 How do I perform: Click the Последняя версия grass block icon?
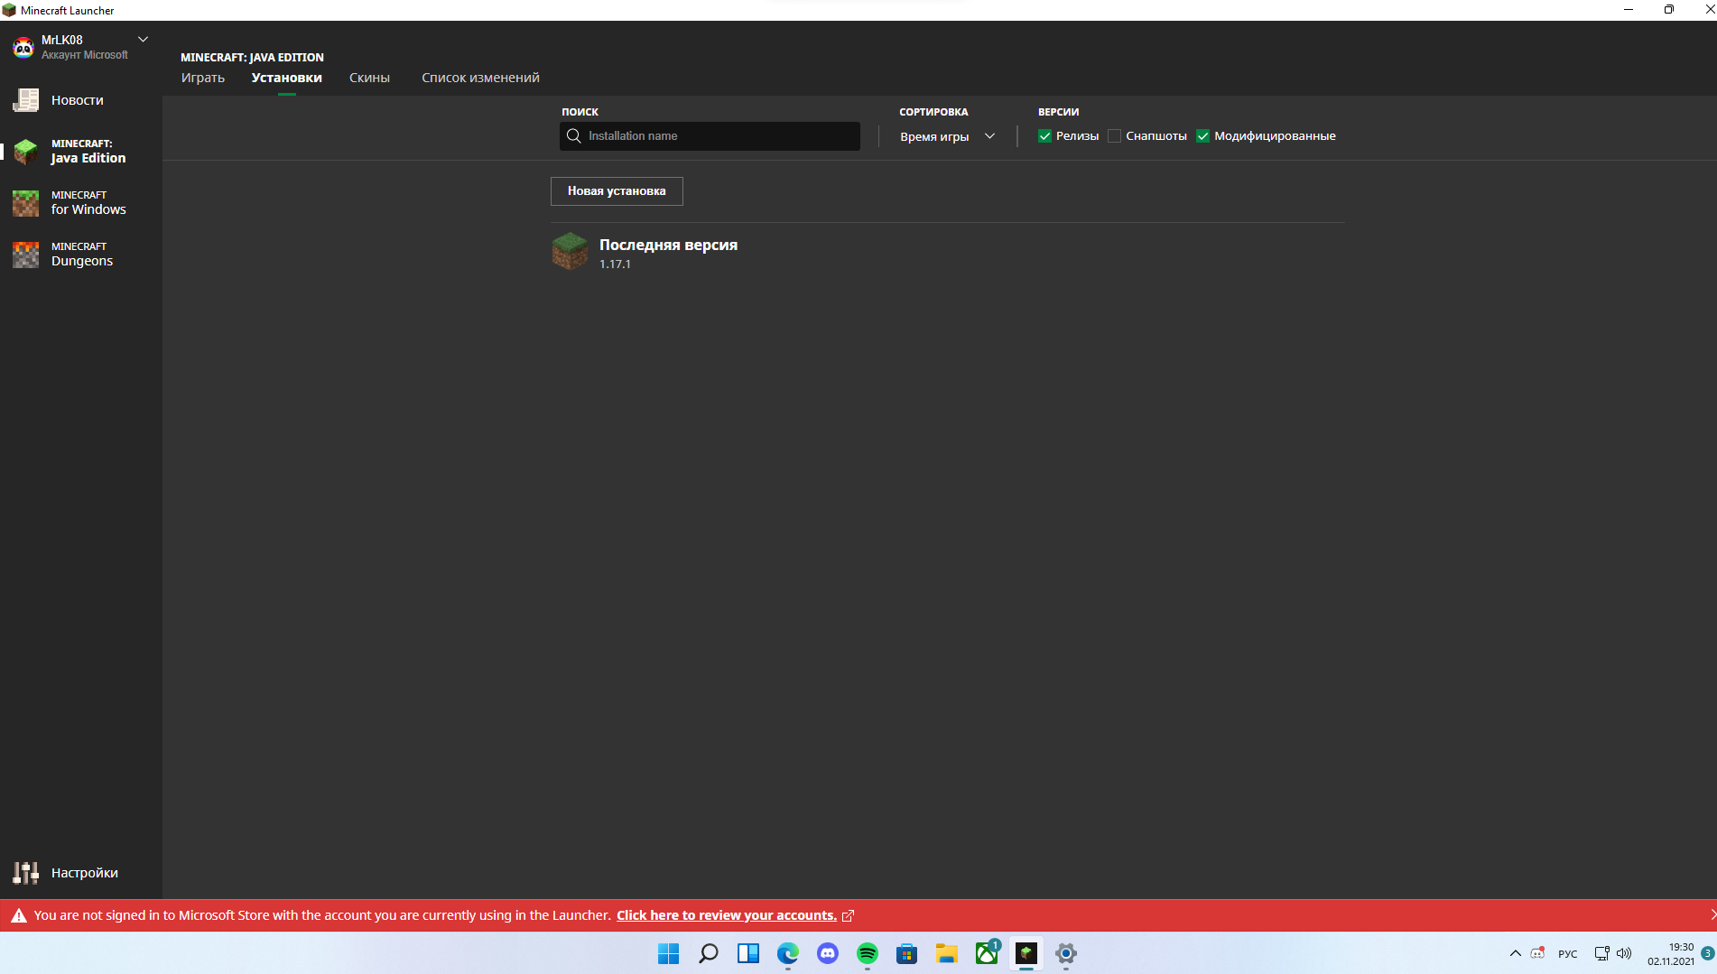tap(570, 252)
